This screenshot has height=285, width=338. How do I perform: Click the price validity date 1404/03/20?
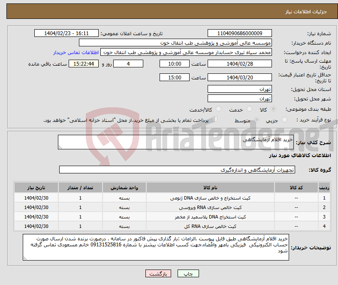point(239,77)
